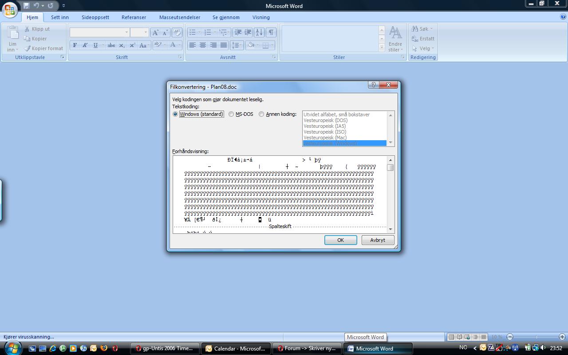
Task: Click zoom in plus button
Action: coord(562,337)
